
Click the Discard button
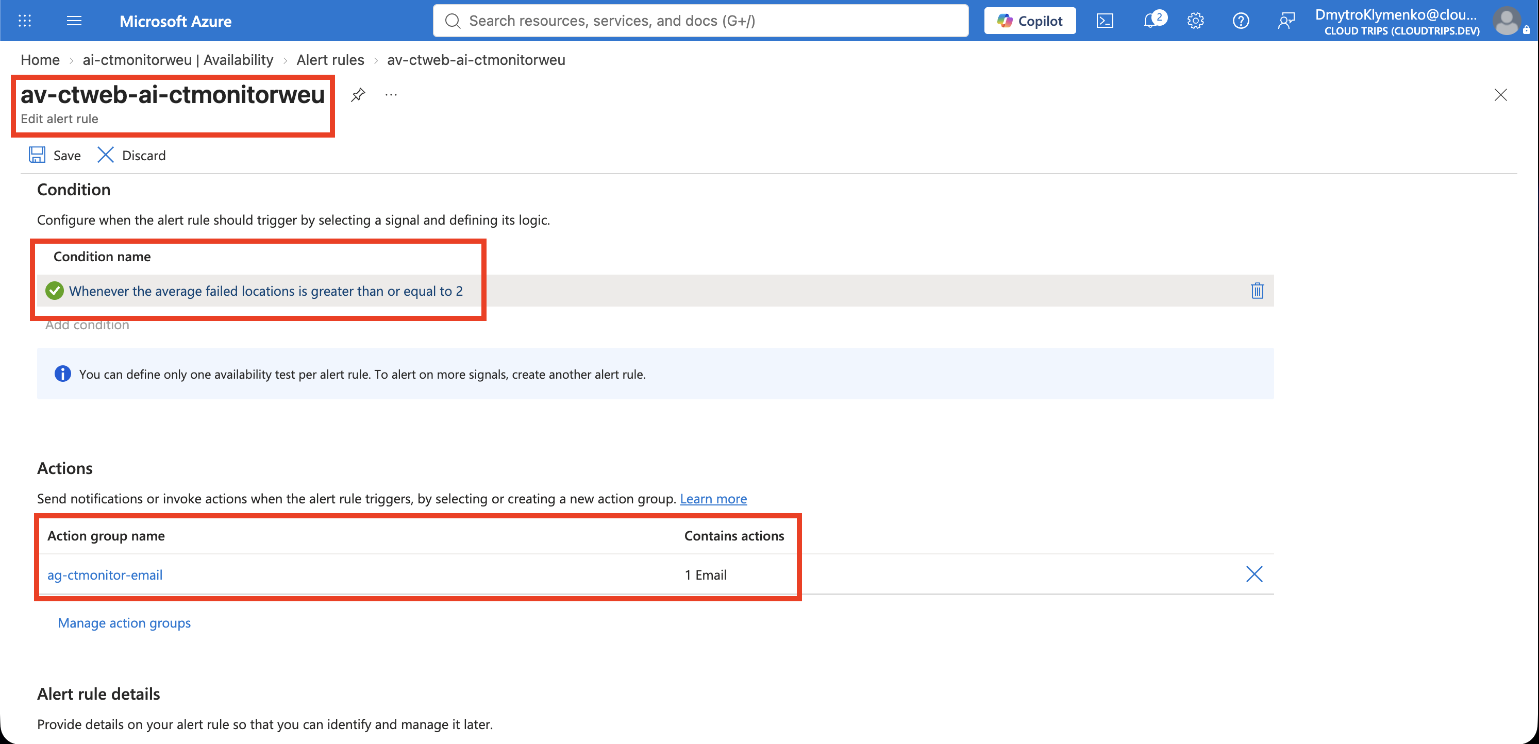tap(131, 155)
